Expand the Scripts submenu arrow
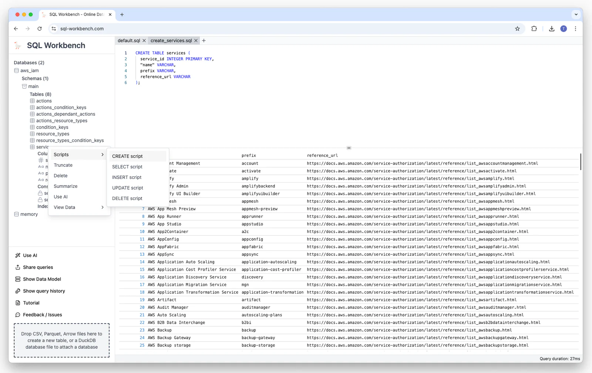Screen dimensions: 592x373 click(102, 155)
